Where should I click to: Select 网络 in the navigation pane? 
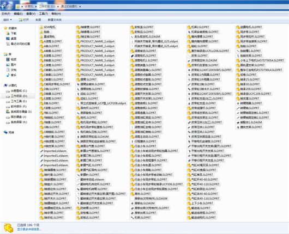coord(9,132)
